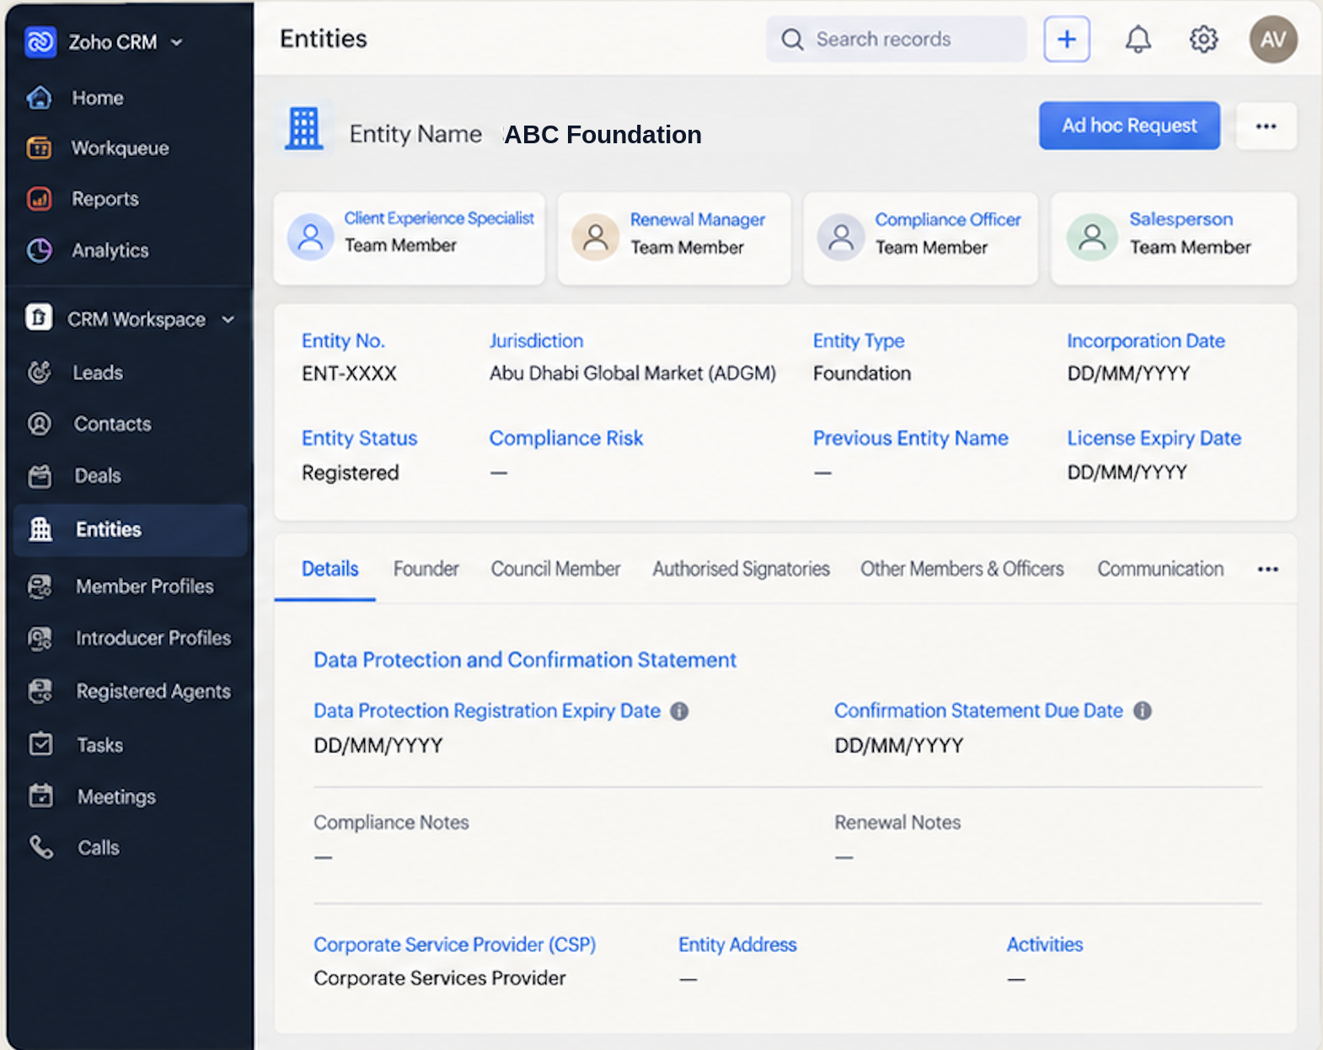Screen dimensions: 1323x1050
Task: Open the Introducer Profiles icon
Action: [x=40, y=638]
